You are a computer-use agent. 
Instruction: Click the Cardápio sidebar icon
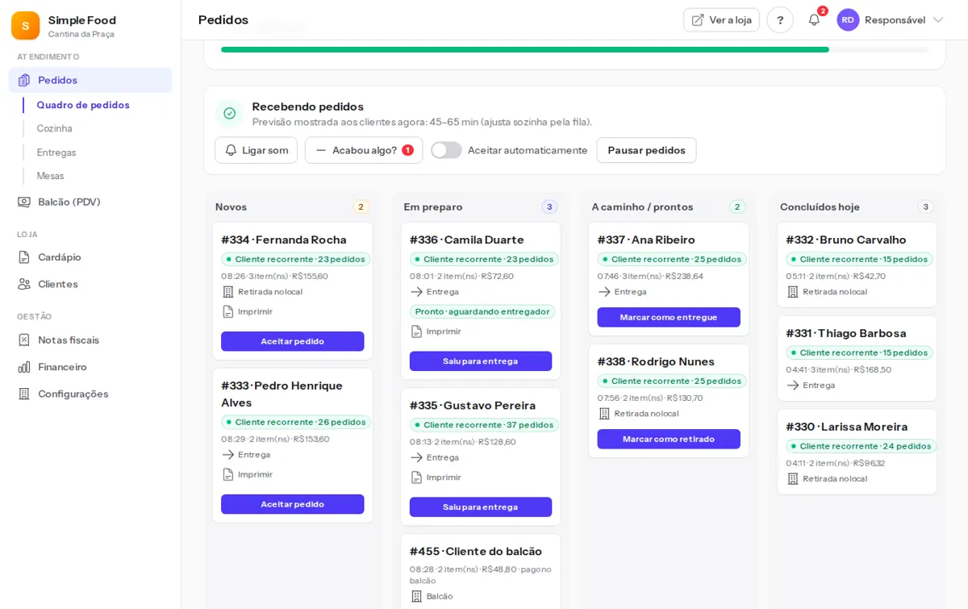[24, 257]
